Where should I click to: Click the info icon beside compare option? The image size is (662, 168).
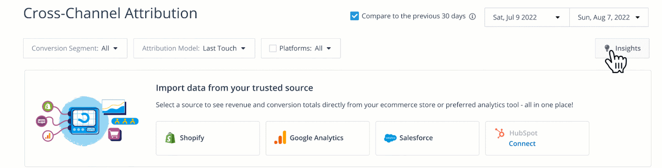coord(473,16)
